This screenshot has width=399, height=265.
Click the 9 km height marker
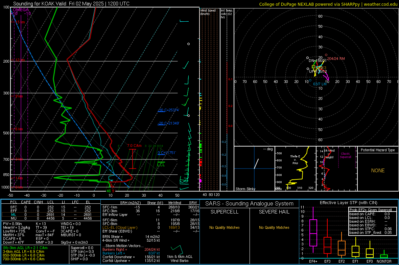(x=19, y=96)
